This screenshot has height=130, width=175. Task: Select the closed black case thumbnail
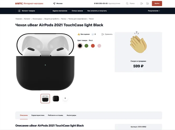pyautogui.click(x=56, y=98)
